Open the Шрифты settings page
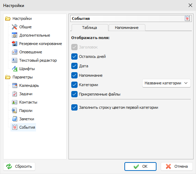Viewport: 196px width, 174px height. click(27, 69)
